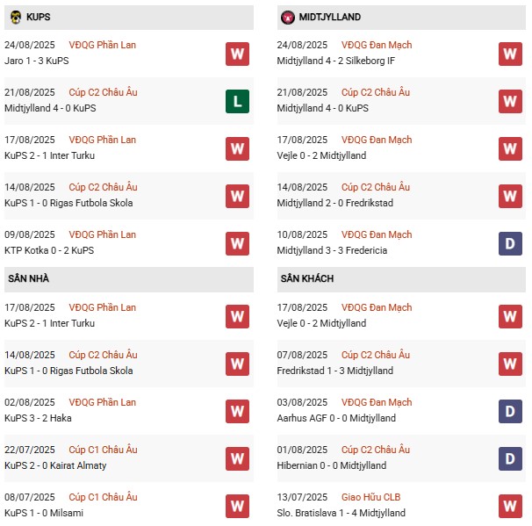Select the SÂN NHÀ section header

(x=29, y=279)
